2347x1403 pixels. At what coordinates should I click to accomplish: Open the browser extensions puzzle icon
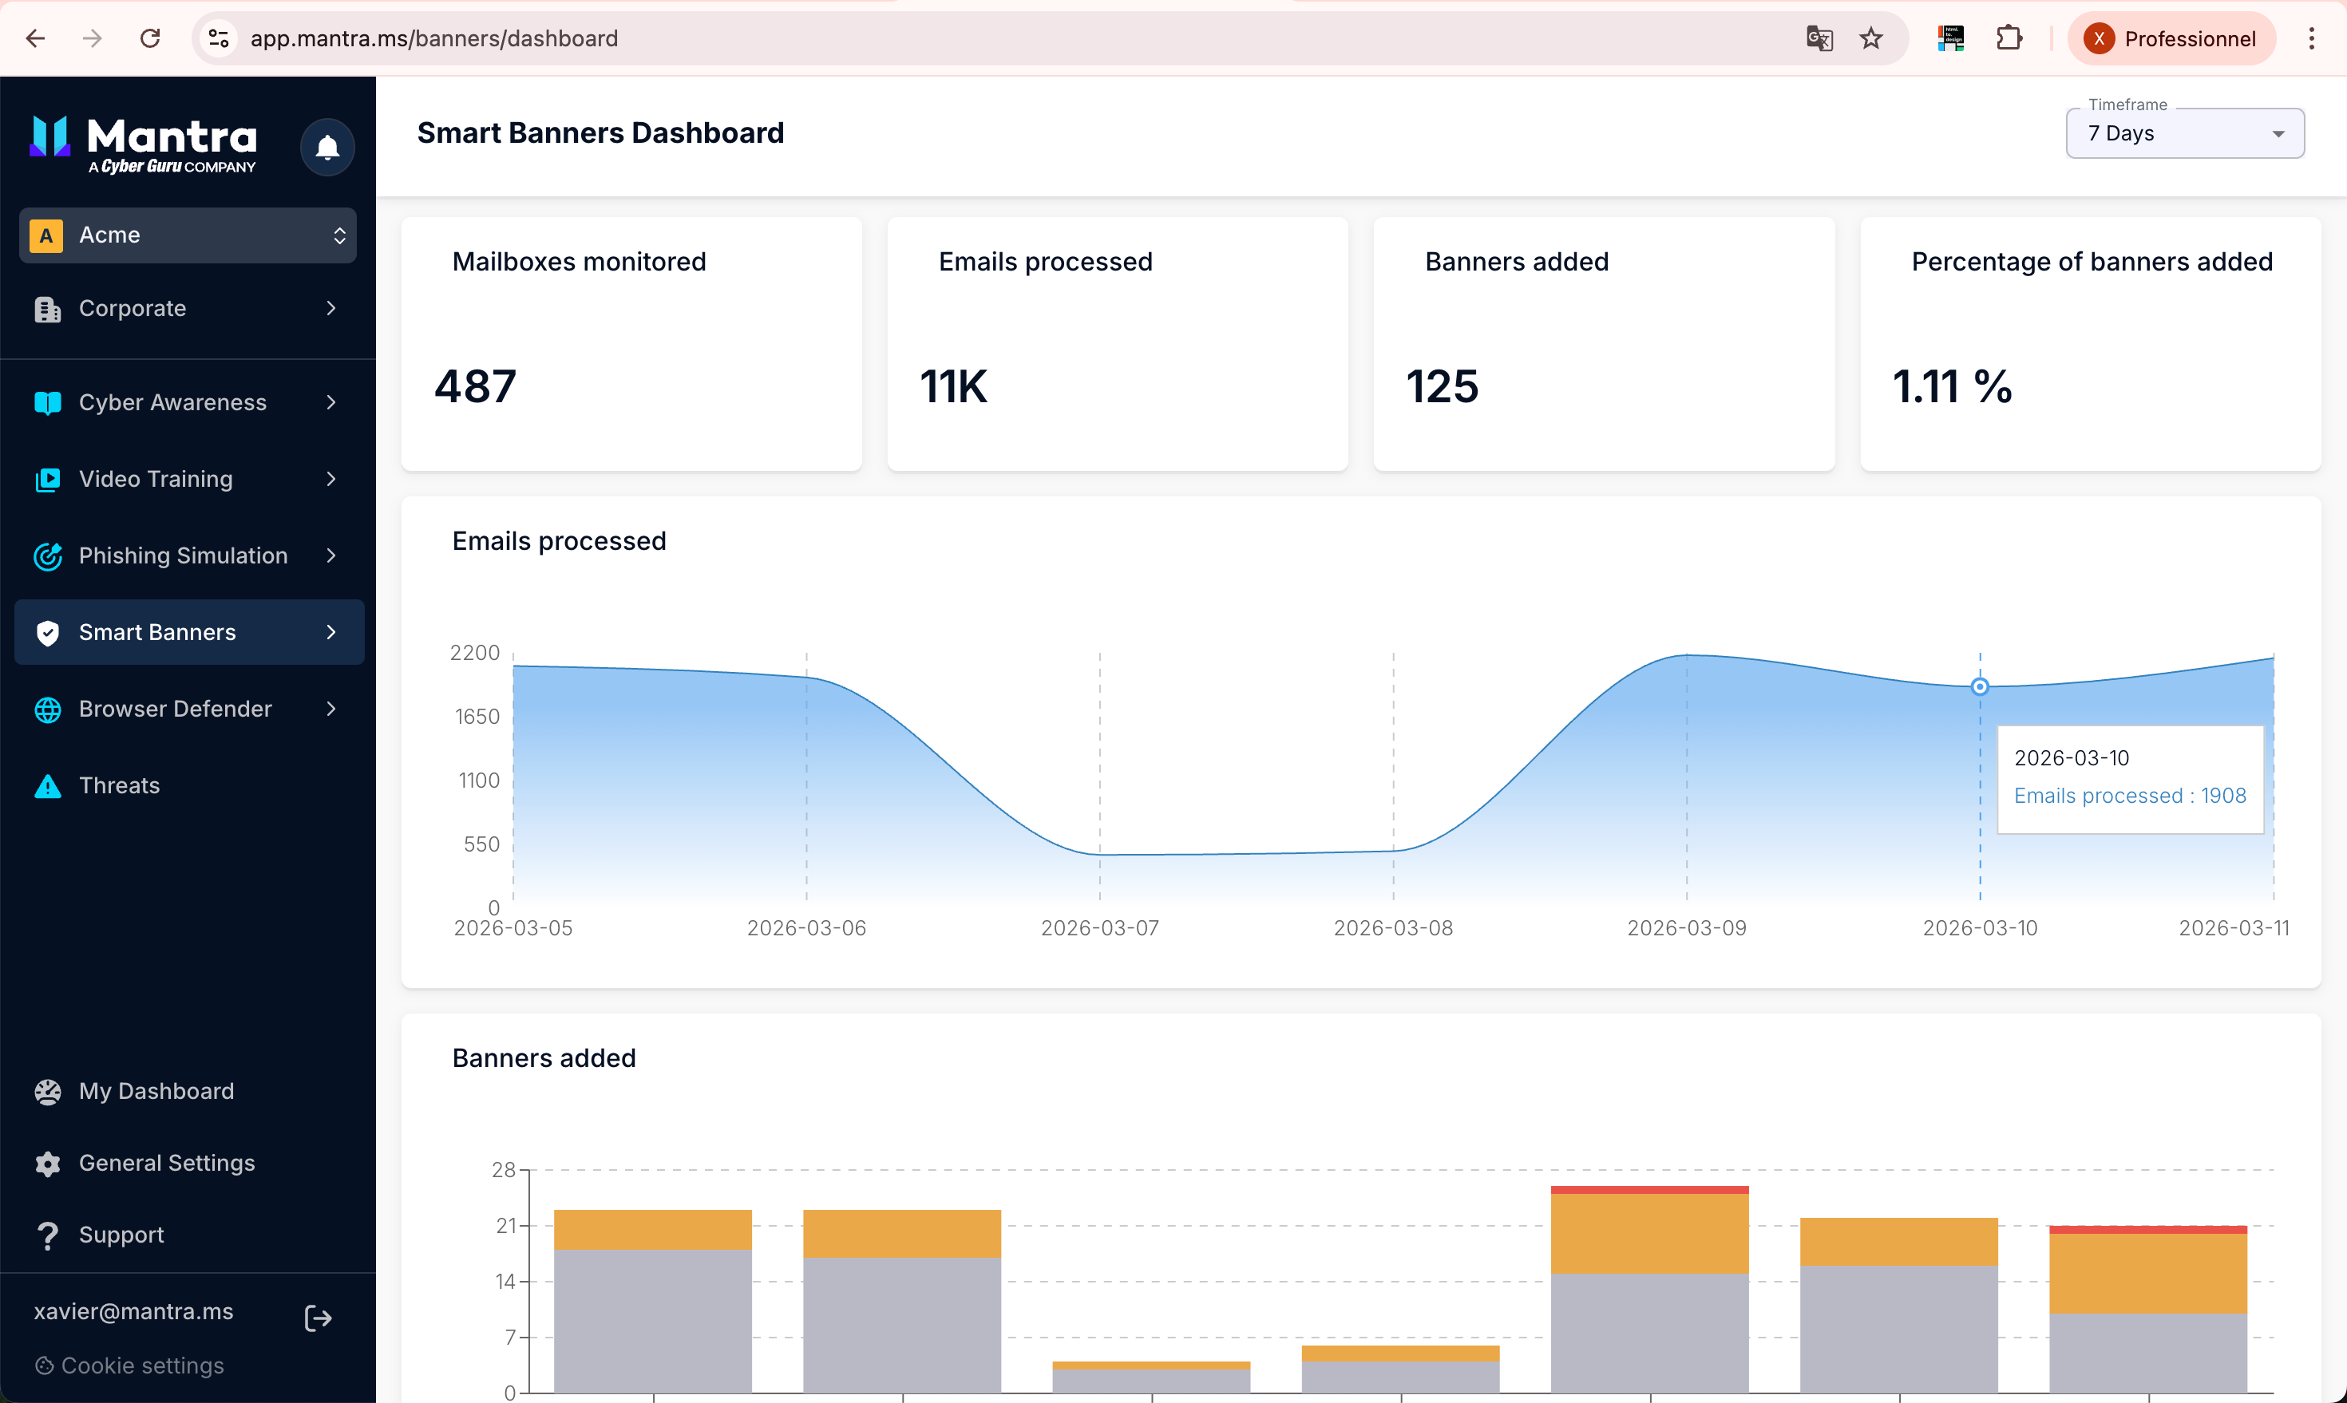pos(2009,39)
